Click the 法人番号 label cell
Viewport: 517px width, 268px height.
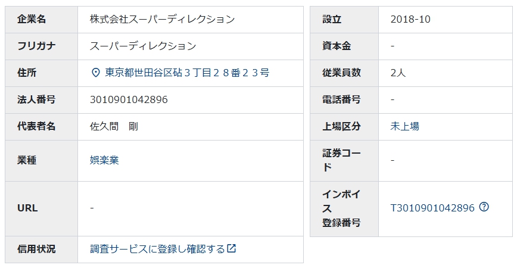click(x=42, y=100)
